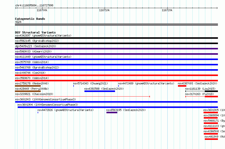Click the 116710k ruler tick label

(104, 10)
